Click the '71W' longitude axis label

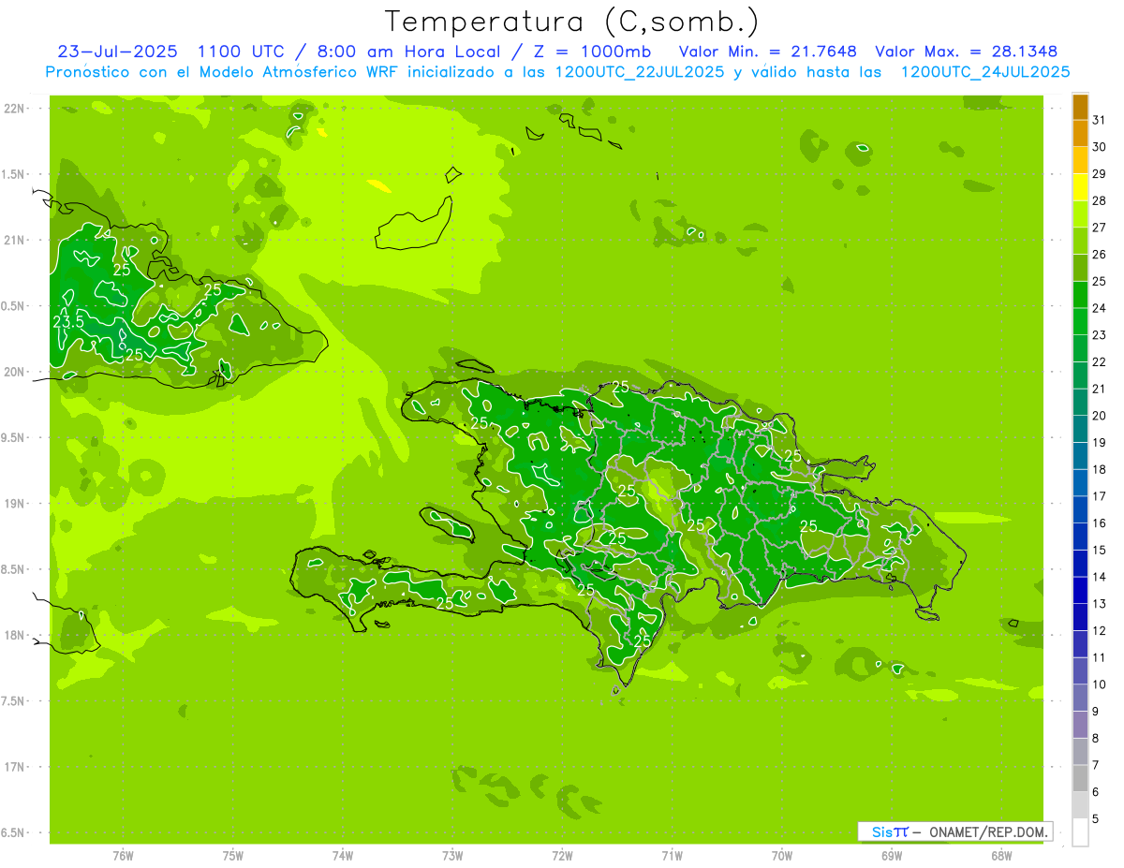pyautogui.click(x=672, y=855)
